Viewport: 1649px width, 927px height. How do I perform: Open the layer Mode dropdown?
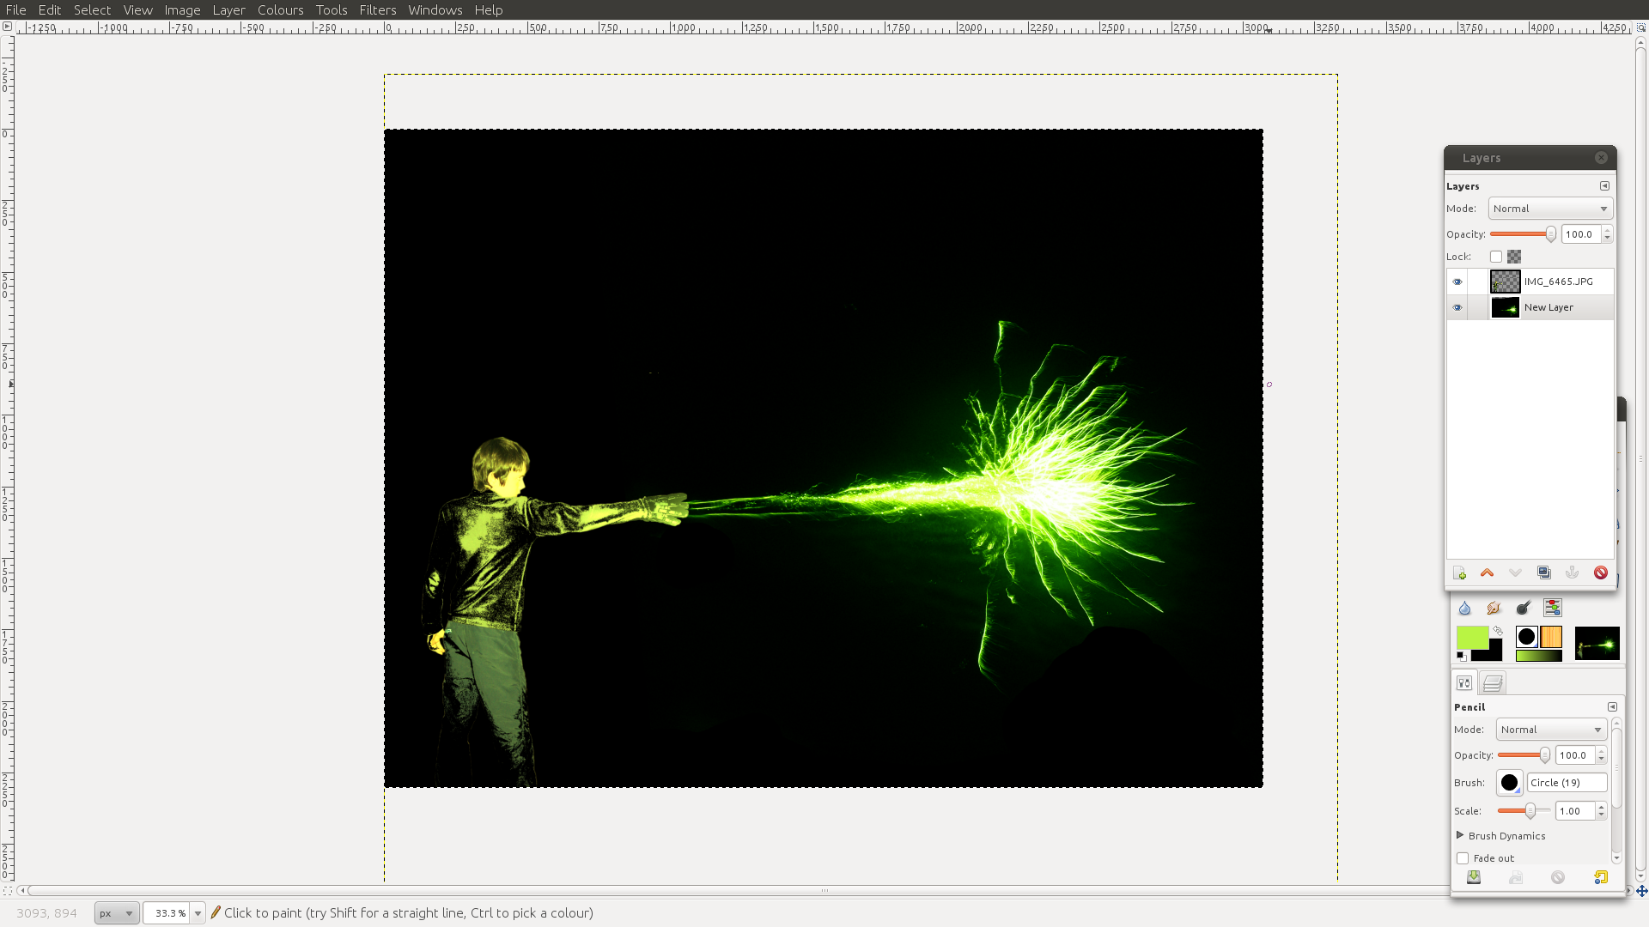tap(1549, 208)
